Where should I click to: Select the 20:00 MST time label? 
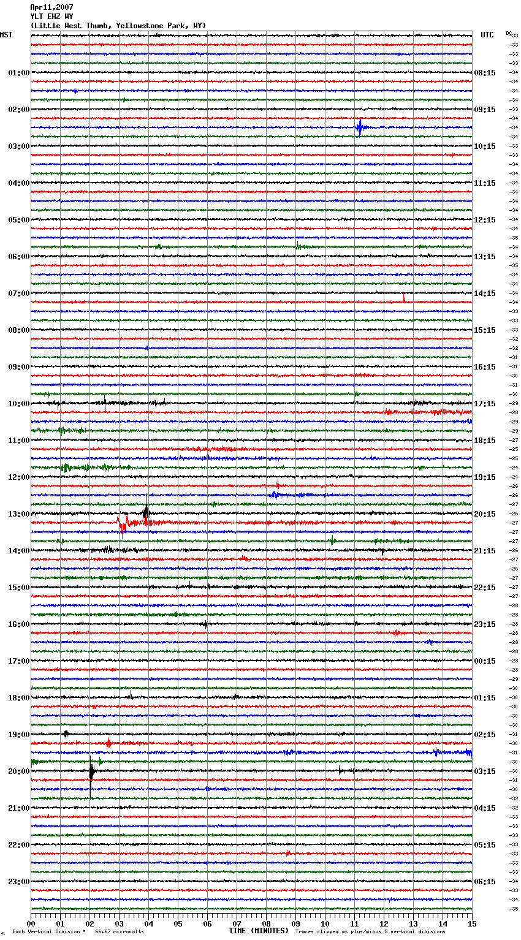18,771
